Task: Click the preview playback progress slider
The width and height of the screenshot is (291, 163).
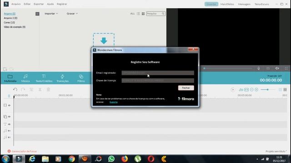Action: pyautogui.click(x=228, y=68)
